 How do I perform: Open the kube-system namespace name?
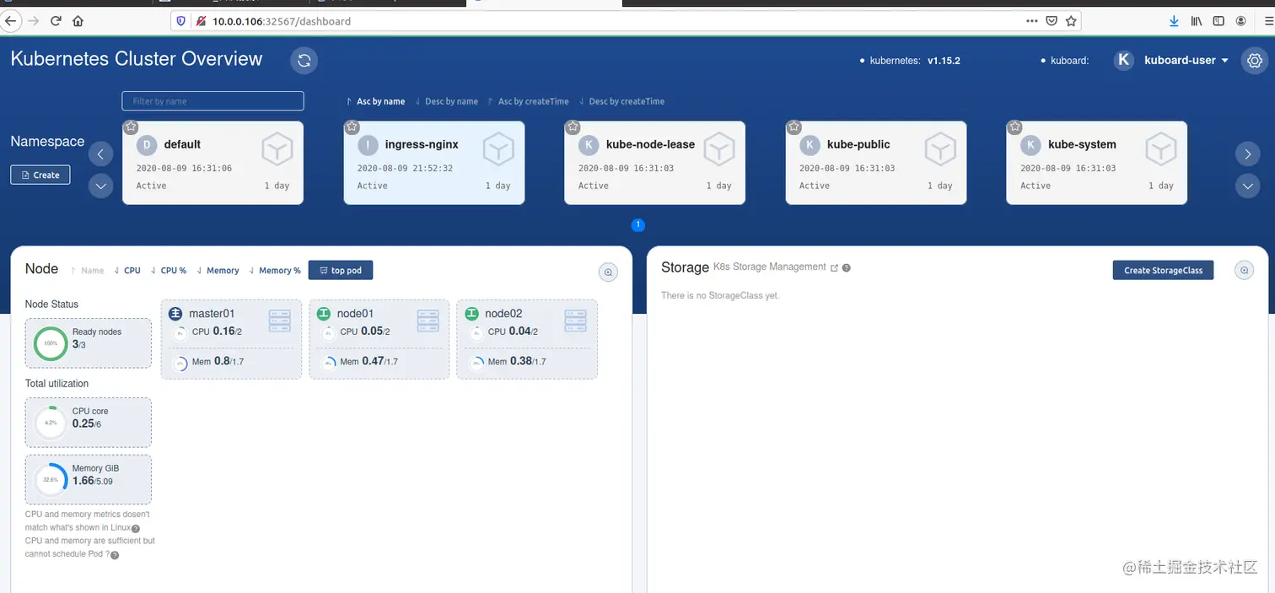tap(1082, 144)
